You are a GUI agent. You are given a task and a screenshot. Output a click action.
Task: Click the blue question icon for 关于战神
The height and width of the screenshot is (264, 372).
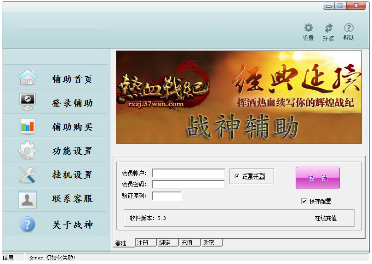28,224
